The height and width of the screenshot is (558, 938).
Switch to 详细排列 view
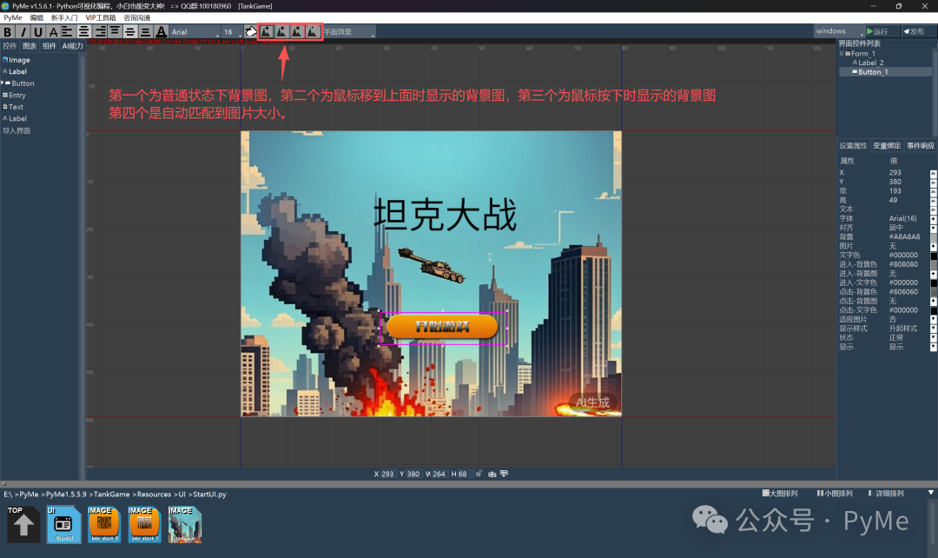(886, 494)
